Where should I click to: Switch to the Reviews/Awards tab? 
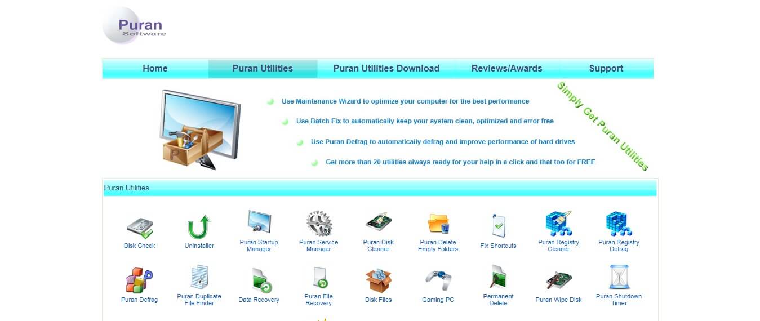(x=506, y=69)
